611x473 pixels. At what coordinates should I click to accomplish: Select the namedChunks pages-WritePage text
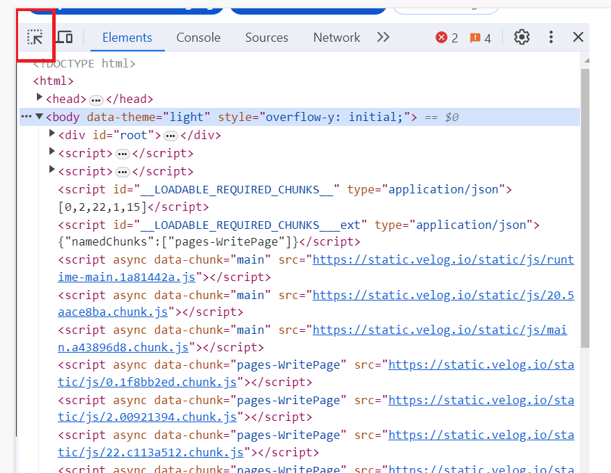[x=178, y=242]
